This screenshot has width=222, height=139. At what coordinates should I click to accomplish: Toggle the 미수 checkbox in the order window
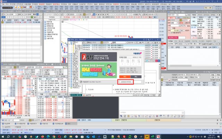[186, 26]
